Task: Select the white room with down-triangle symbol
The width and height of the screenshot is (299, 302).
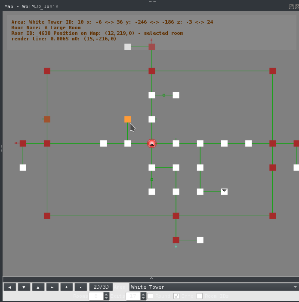Action: pyautogui.click(x=224, y=192)
